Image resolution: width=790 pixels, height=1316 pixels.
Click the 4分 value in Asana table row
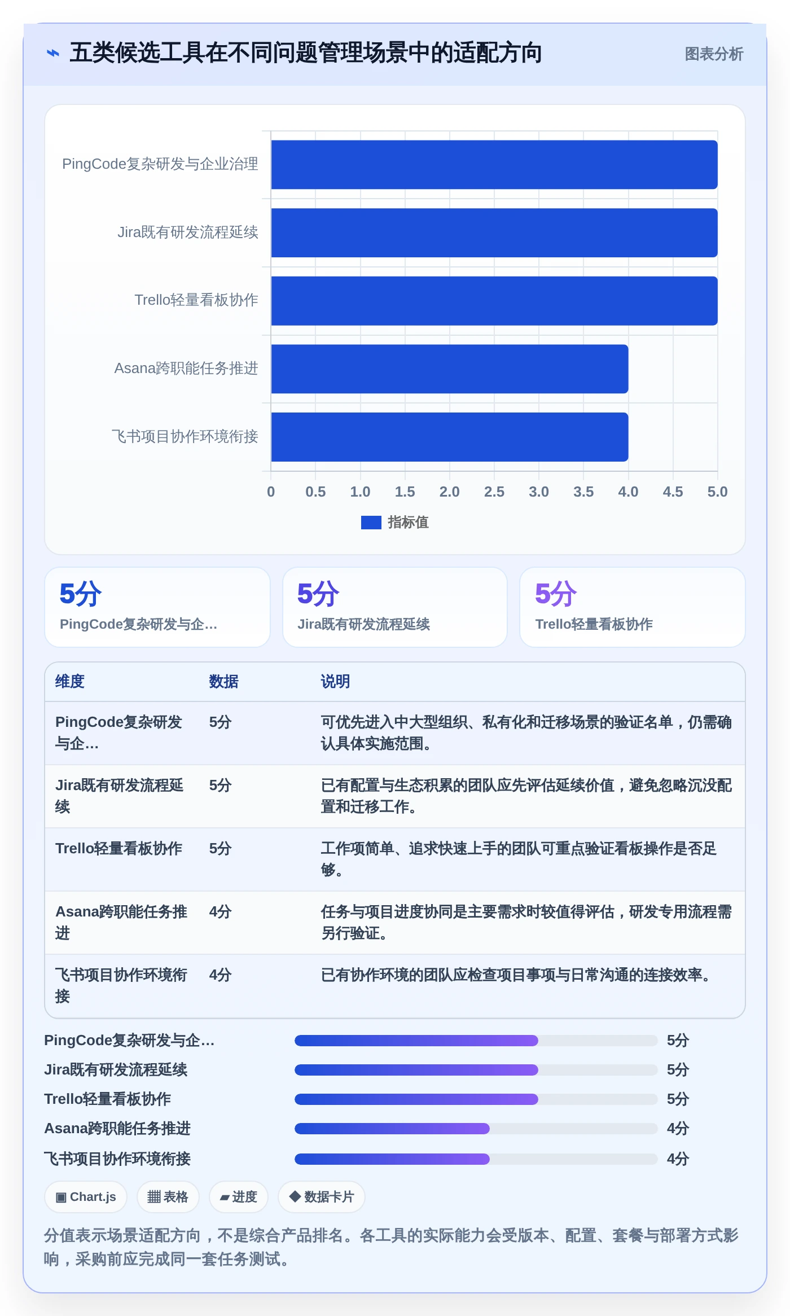pos(220,912)
